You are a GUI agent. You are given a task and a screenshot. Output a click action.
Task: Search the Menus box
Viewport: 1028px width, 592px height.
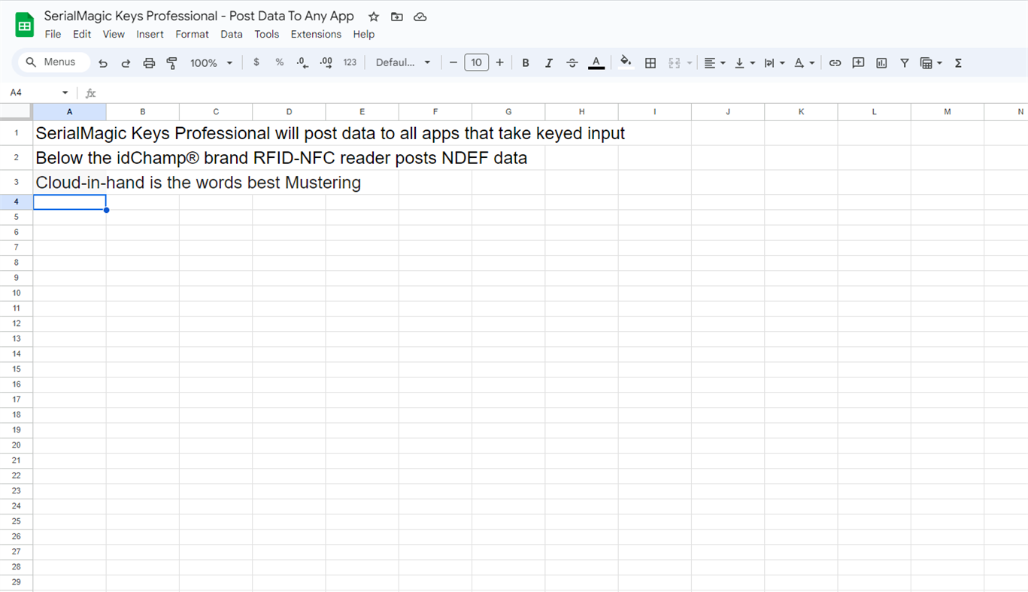(x=53, y=62)
